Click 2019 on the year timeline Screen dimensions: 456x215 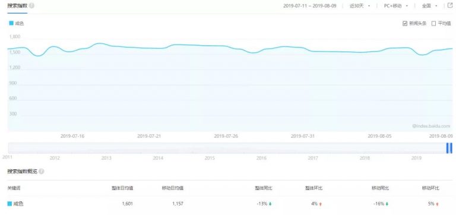(416, 158)
